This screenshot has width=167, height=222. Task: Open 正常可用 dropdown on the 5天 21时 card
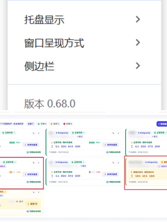click(x=78, y=133)
